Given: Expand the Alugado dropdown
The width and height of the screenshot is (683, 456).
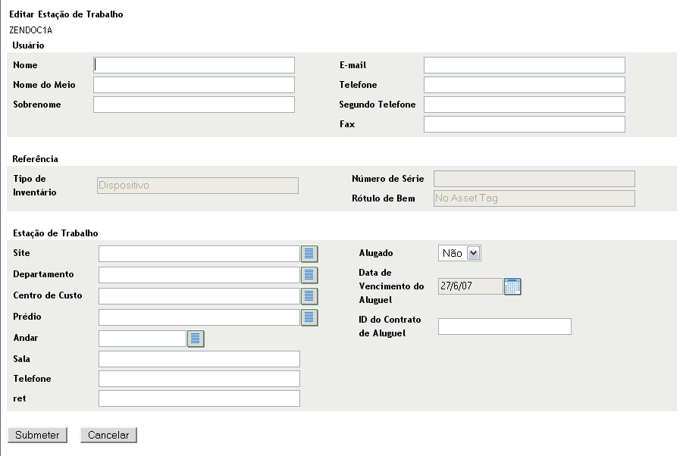Looking at the screenshot, I should pos(460,254).
